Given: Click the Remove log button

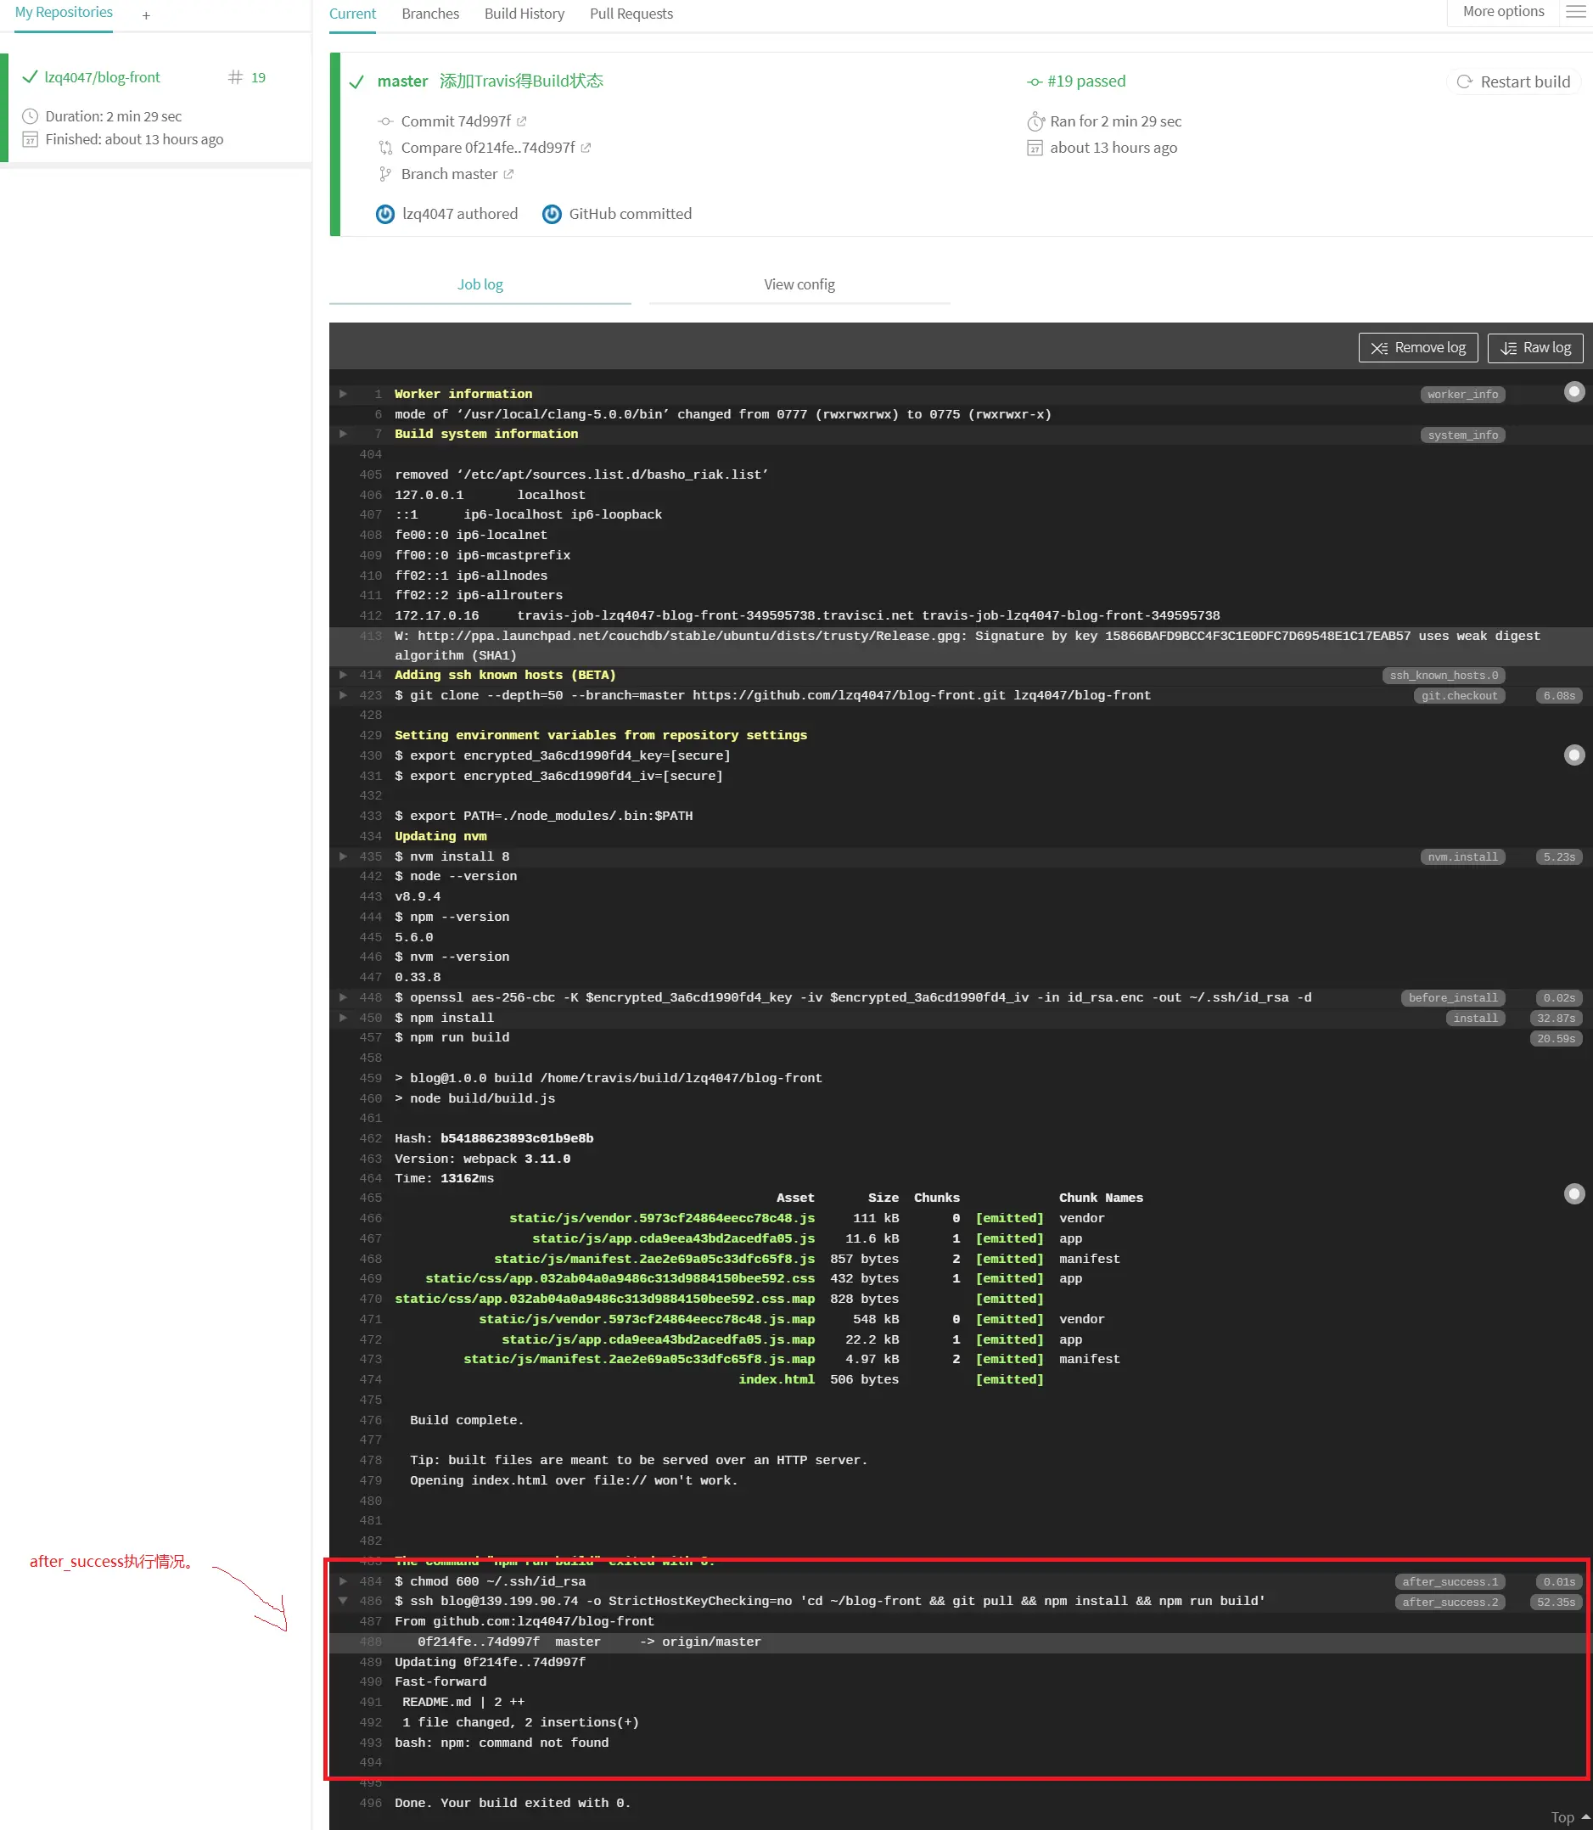Looking at the screenshot, I should pyautogui.click(x=1418, y=348).
